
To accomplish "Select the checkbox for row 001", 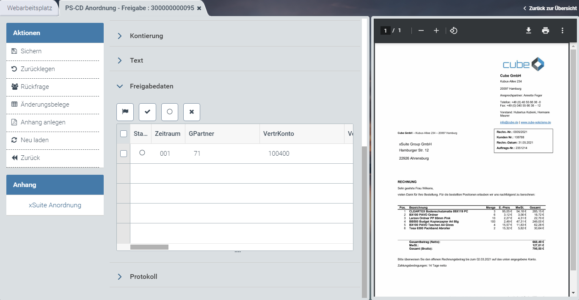I will pyautogui.click(x=124, y=154).
